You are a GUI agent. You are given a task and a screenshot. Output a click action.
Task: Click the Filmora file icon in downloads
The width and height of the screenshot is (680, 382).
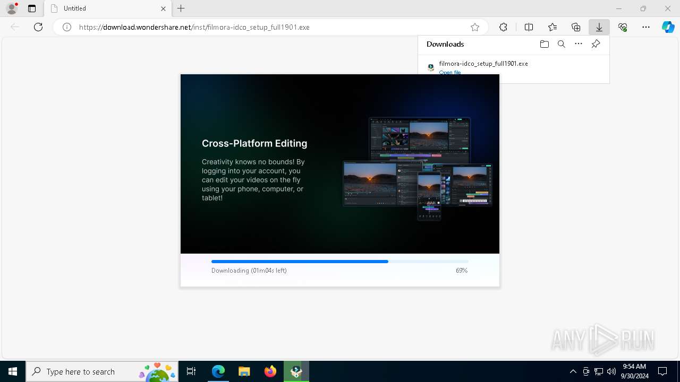coord(431,67)
